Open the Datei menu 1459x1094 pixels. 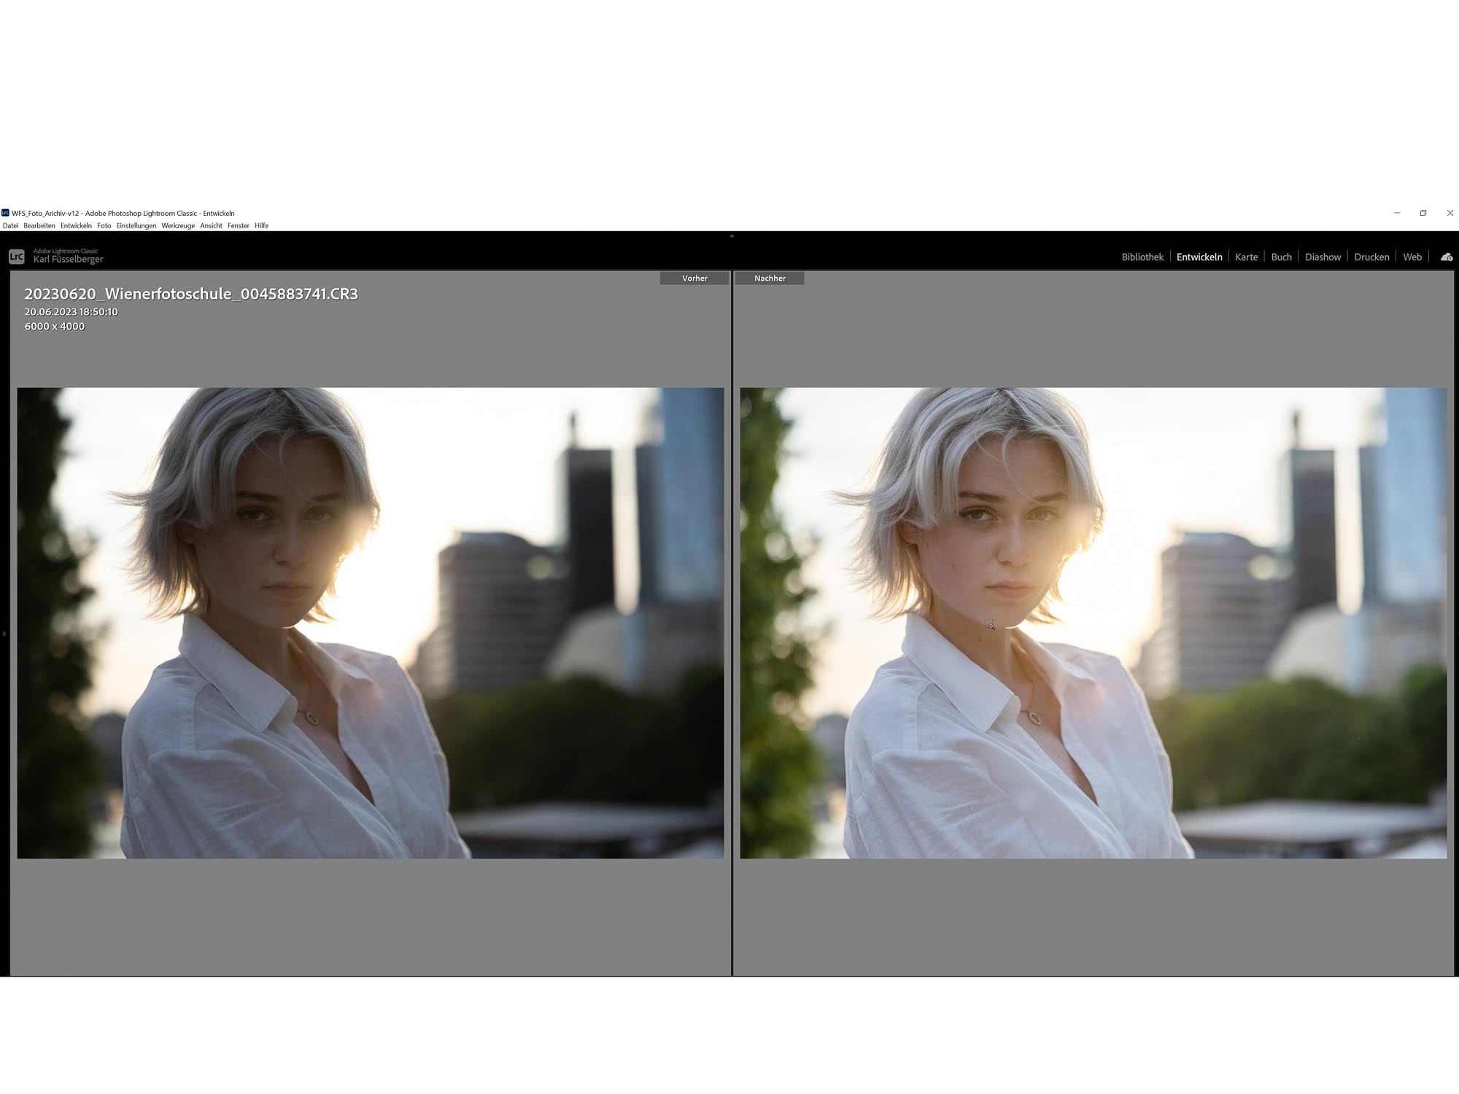[x=11, y=226]
